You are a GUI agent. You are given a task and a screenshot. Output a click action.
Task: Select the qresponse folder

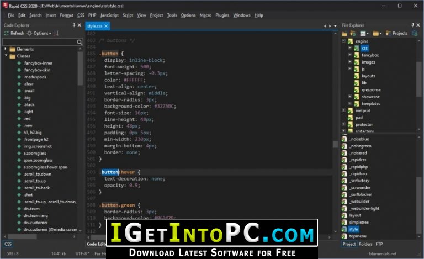pos(371,90)
